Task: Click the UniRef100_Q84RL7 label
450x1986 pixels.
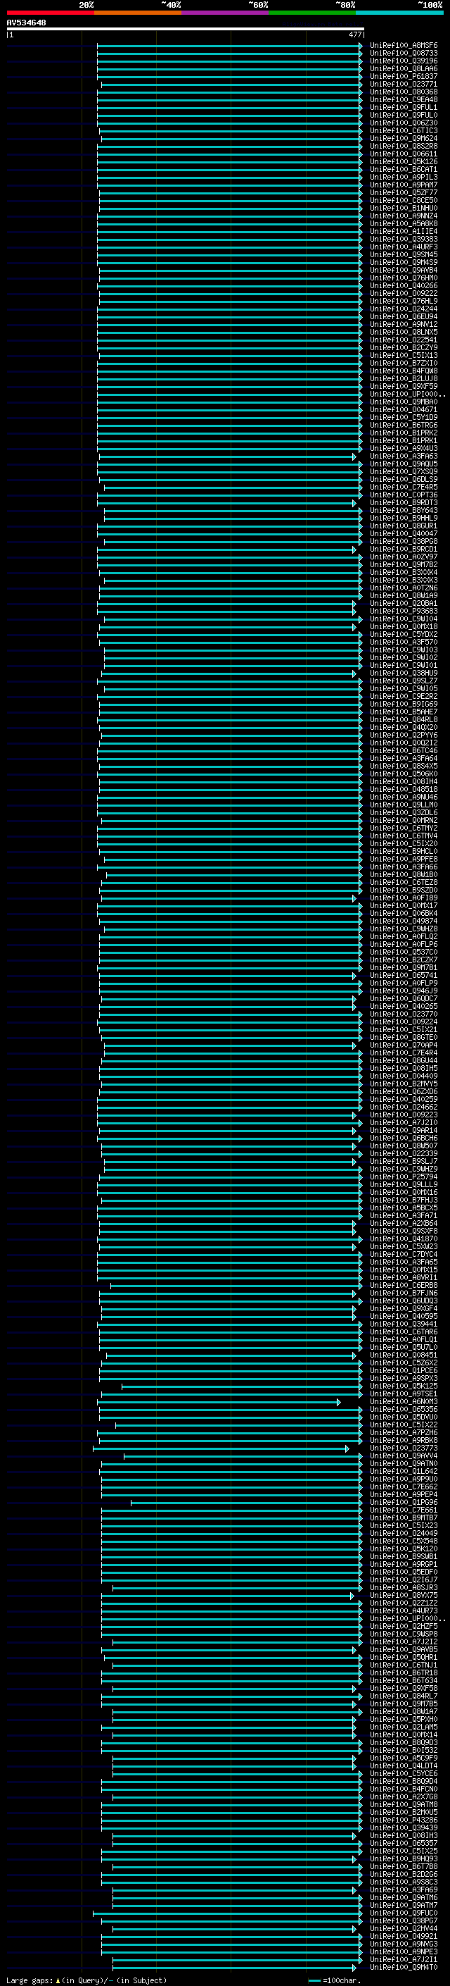Action: pyautogui.click(x=404, y=1696)
